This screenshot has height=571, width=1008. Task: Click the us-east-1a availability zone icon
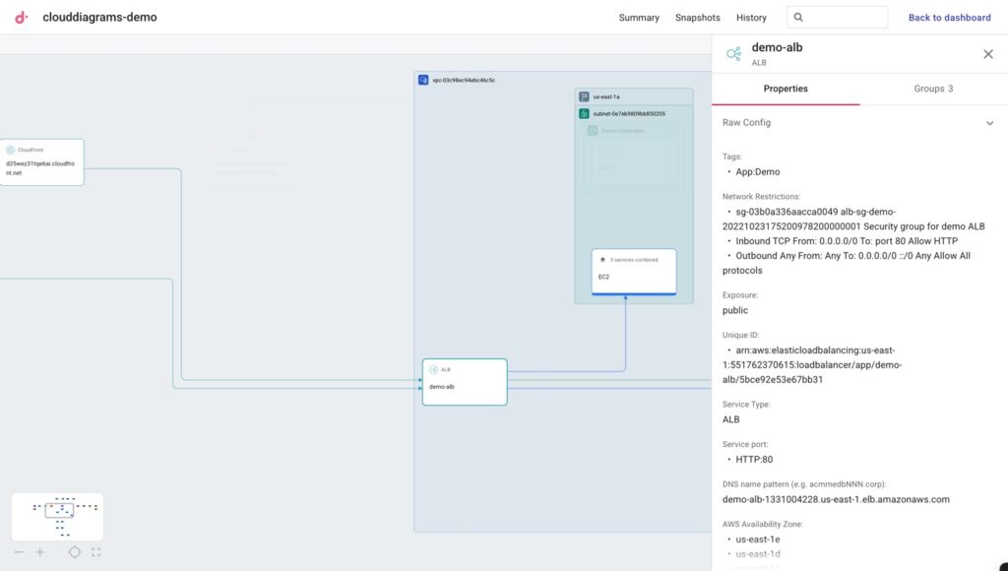coord(584,96)
